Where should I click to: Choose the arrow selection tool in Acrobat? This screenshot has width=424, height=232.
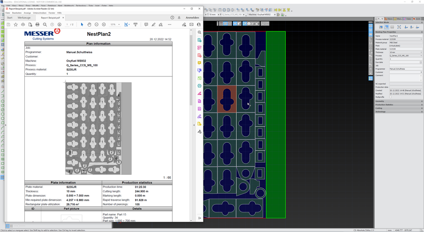pyautogui.click(x=82, y=25)
